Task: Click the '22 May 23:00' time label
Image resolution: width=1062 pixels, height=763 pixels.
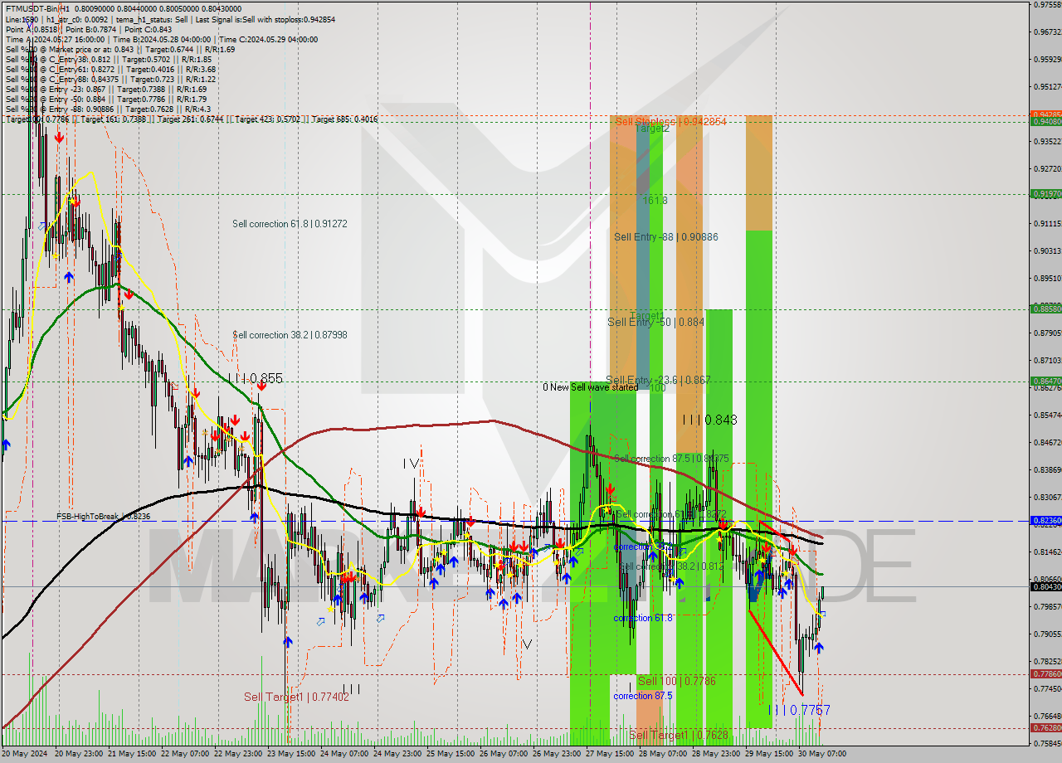Action: click(239, 754)
